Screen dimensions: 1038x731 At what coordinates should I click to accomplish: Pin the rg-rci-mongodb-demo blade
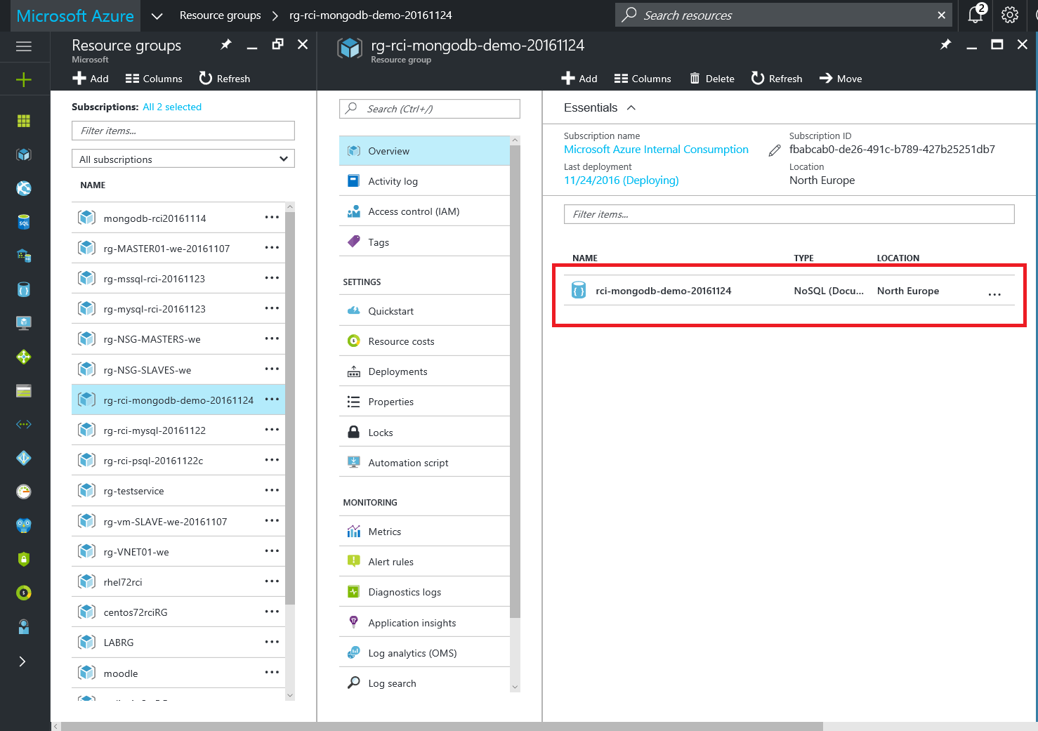point(945,45)
